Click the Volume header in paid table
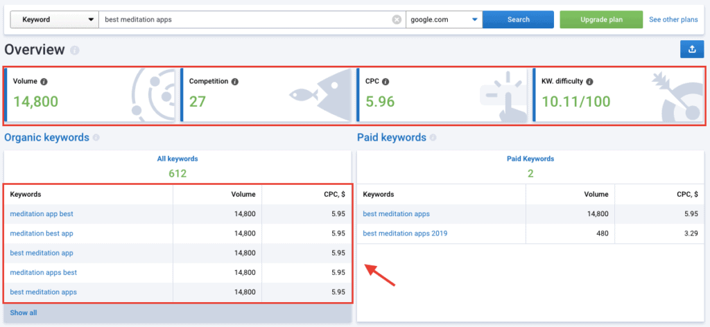Screen dimensions: 710x327 [597, 195]
